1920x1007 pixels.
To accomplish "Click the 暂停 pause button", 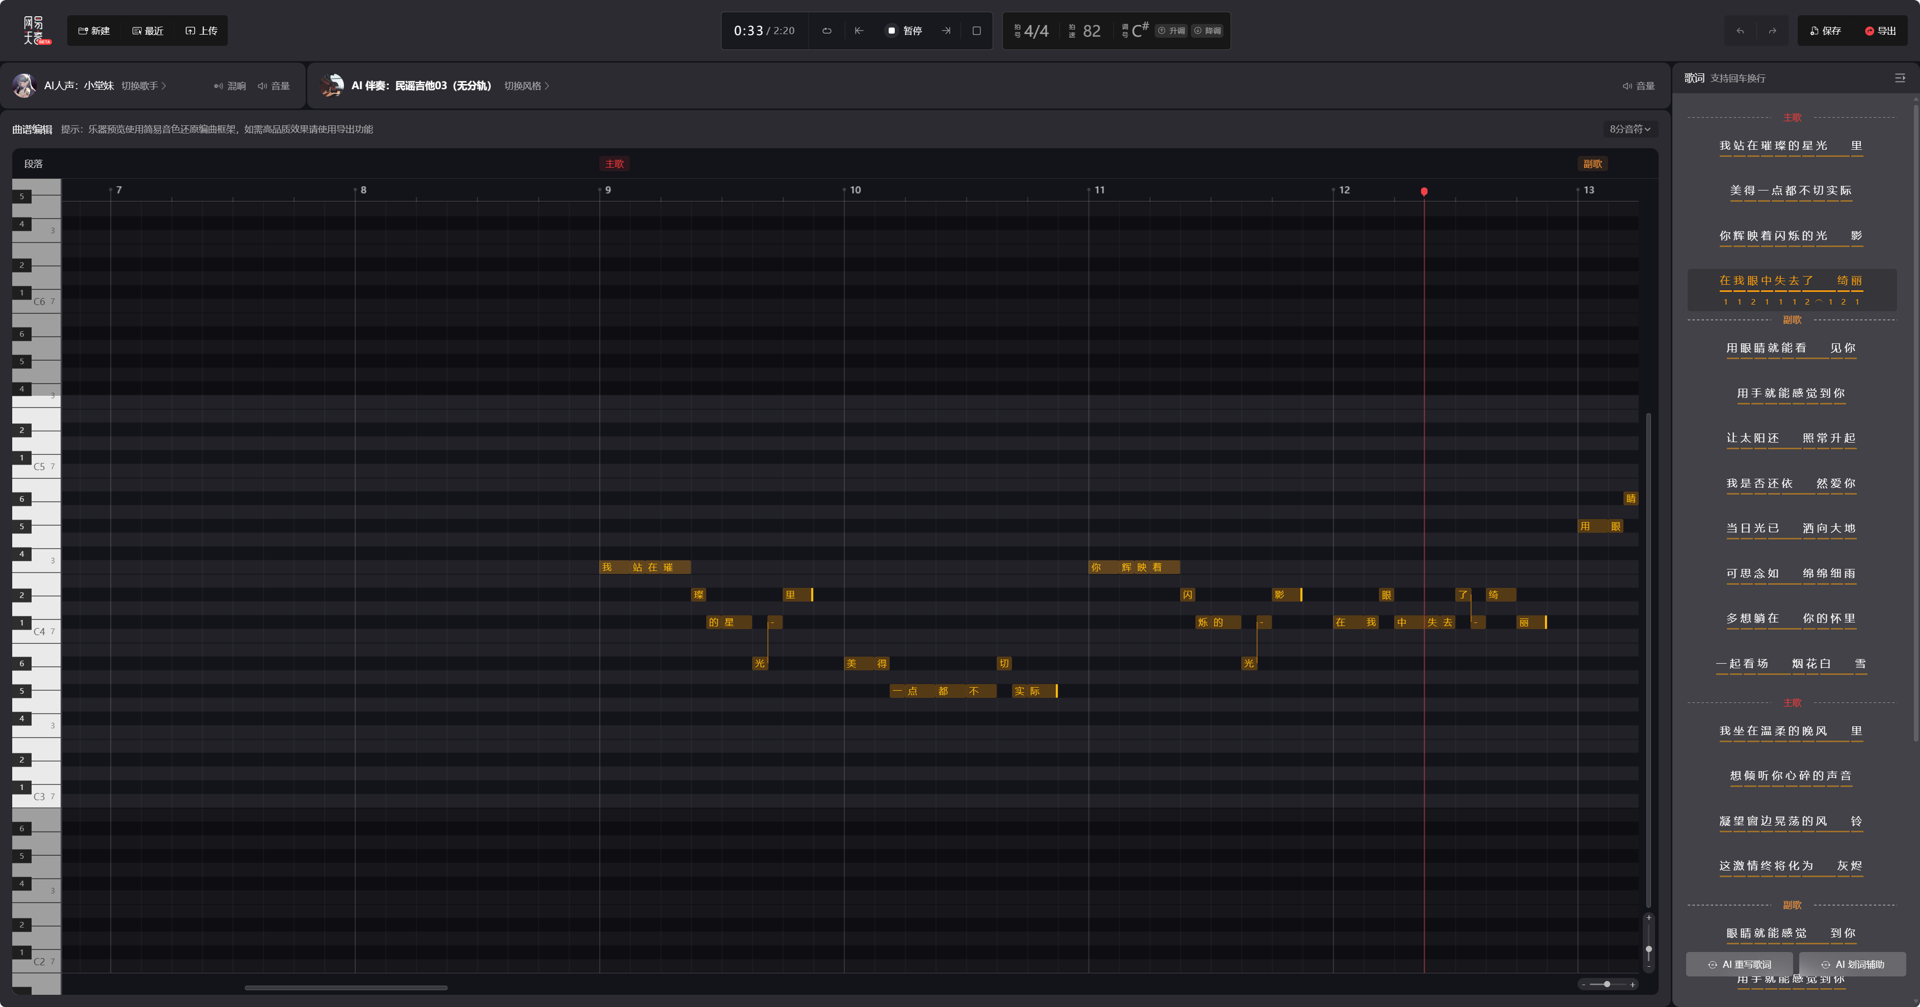I will (904, 31).
